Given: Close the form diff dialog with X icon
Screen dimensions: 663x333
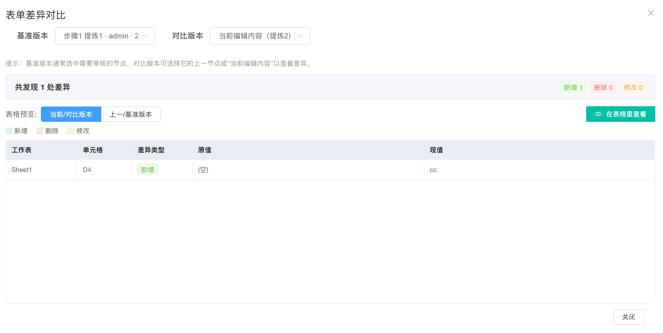Looking at the screenshot, I should [651, 13].
